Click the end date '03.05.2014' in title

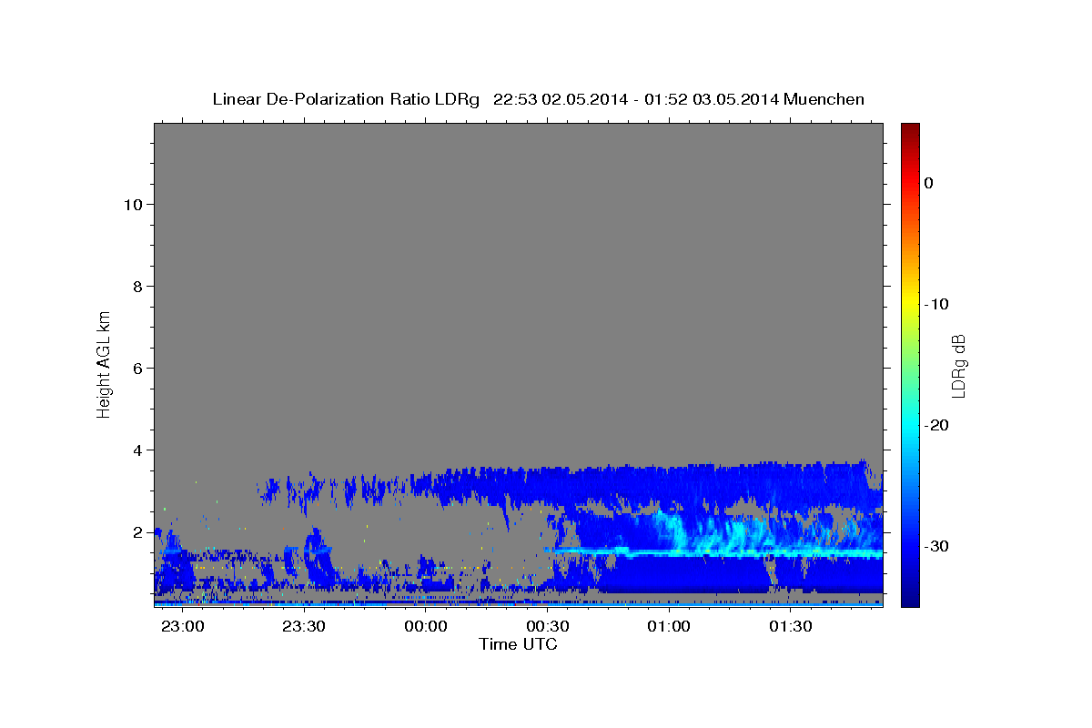735,99
